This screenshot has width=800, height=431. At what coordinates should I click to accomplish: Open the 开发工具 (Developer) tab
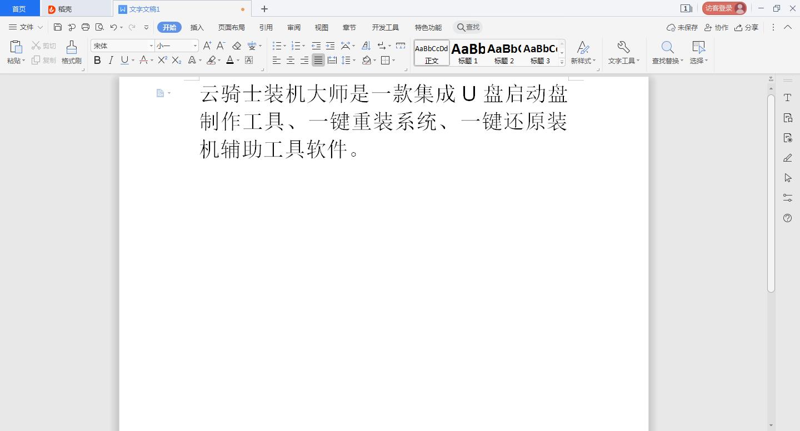(386, 27)
